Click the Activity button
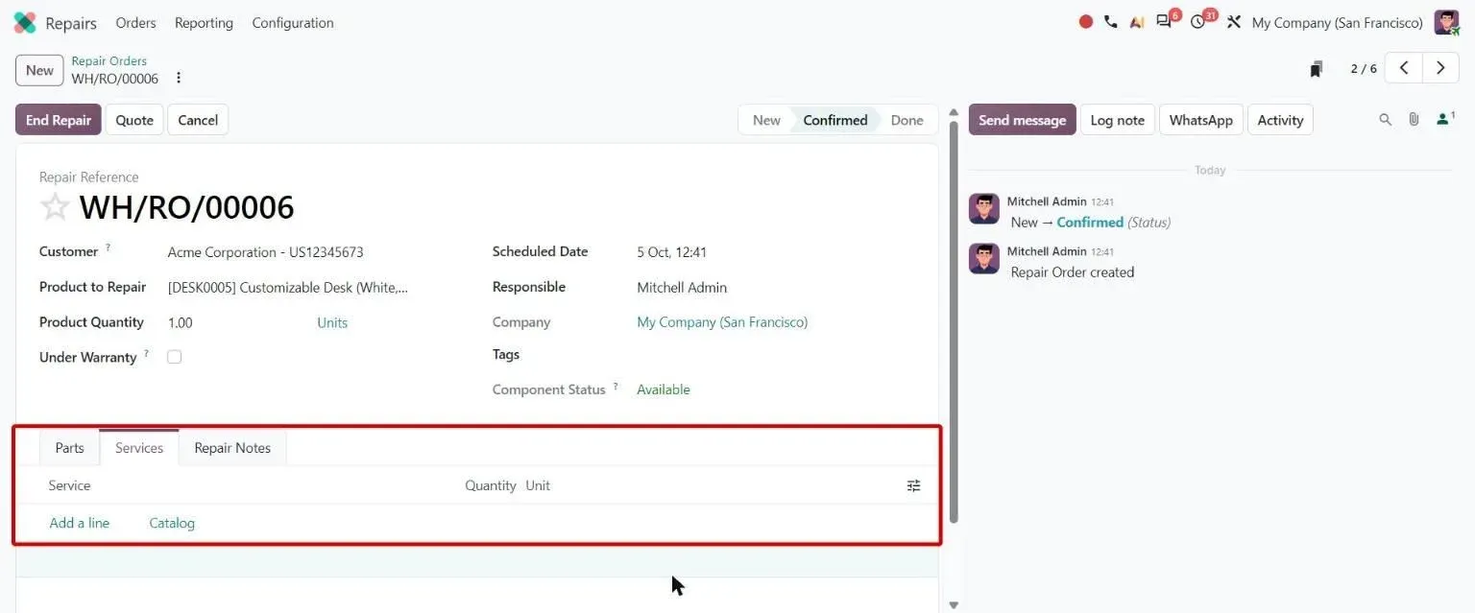 [1280, 120]
